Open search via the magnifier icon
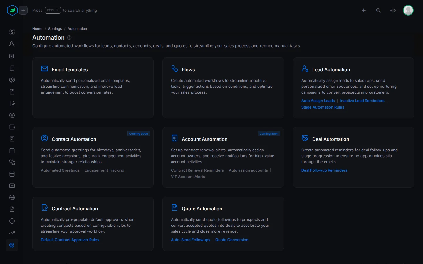 click(x=378, y=10)
